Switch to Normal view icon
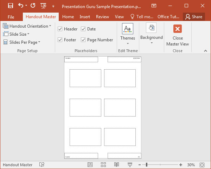Screen dimensions: 211x169 coord(90,165)
